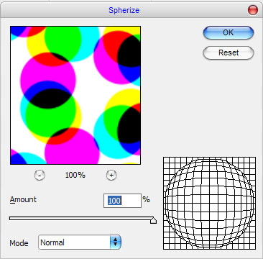Click the colorful circles filter preview image

pyautogui.click(x=75, y=95)
